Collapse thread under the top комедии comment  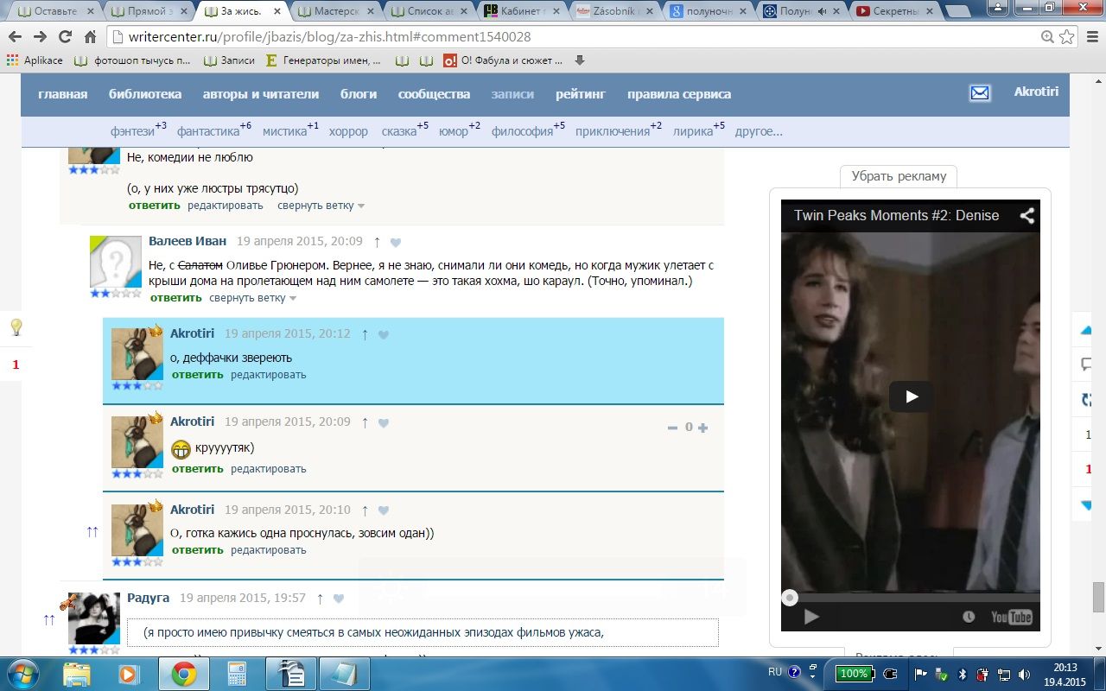pos(321,206)
